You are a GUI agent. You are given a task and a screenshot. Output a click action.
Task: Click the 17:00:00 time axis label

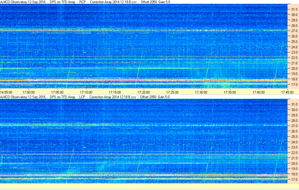click(29, 92)
